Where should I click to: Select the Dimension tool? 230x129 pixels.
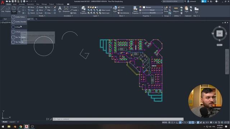tap(66, 9)
